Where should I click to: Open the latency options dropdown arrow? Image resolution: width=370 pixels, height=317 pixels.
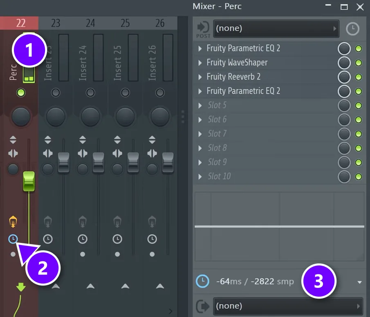pos(359,282)
